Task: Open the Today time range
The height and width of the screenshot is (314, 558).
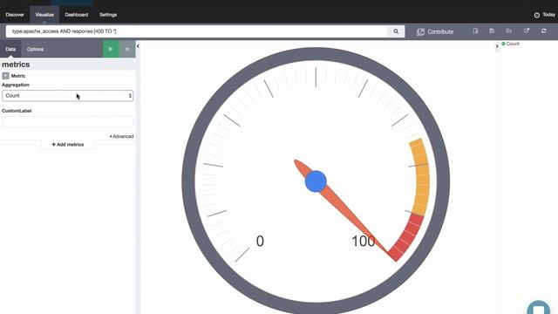Action: click(548, 15)
